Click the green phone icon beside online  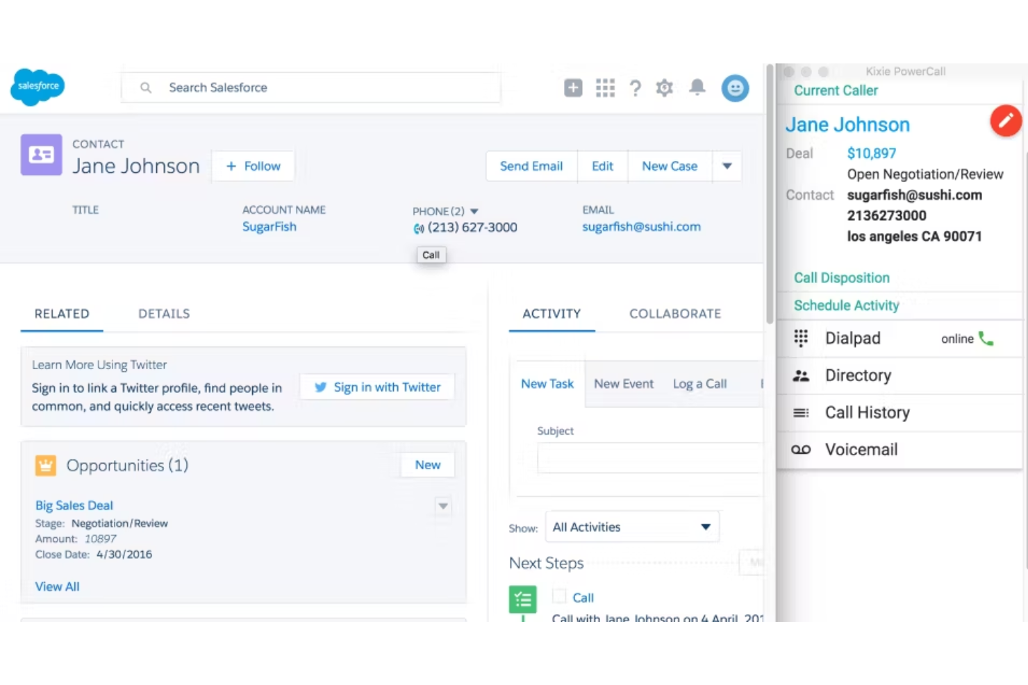coord(986,338)
